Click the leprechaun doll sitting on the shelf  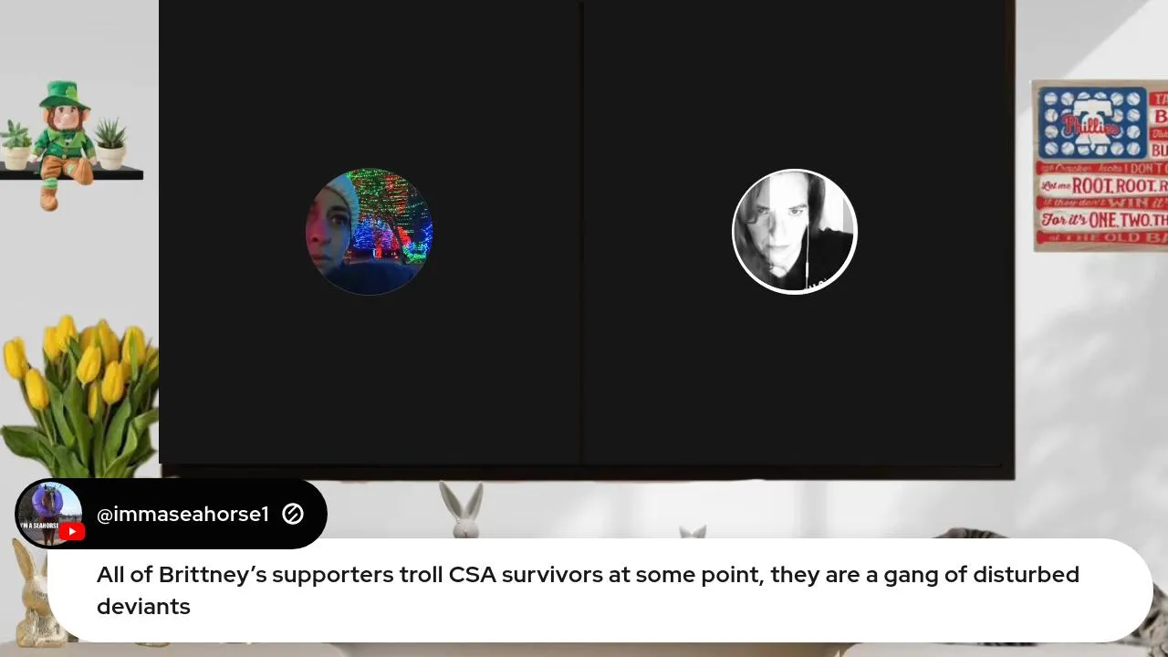(63, 143)
